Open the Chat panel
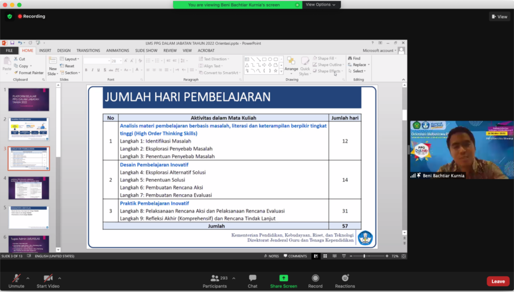514x292 pixels. [252, 278]
